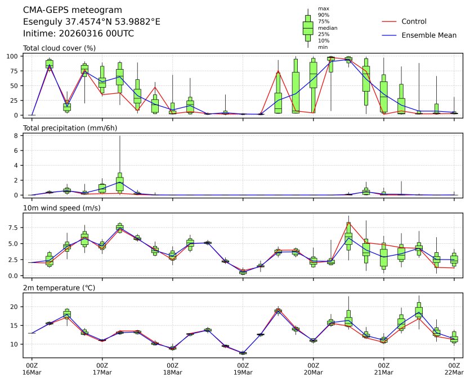Select the "Control" legend label
Viewport: 470px width, 382px height.
(x=414, y=22)
